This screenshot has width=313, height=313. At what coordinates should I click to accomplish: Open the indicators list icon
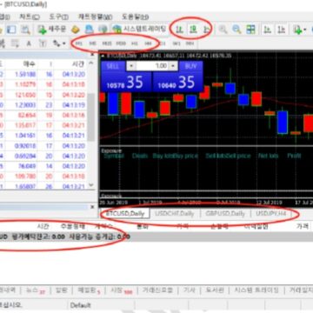tap(297, 30)
